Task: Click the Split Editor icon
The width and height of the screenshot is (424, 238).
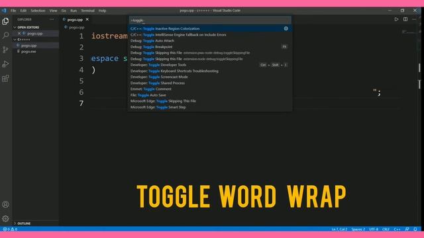Action: (x=405, y=19)
